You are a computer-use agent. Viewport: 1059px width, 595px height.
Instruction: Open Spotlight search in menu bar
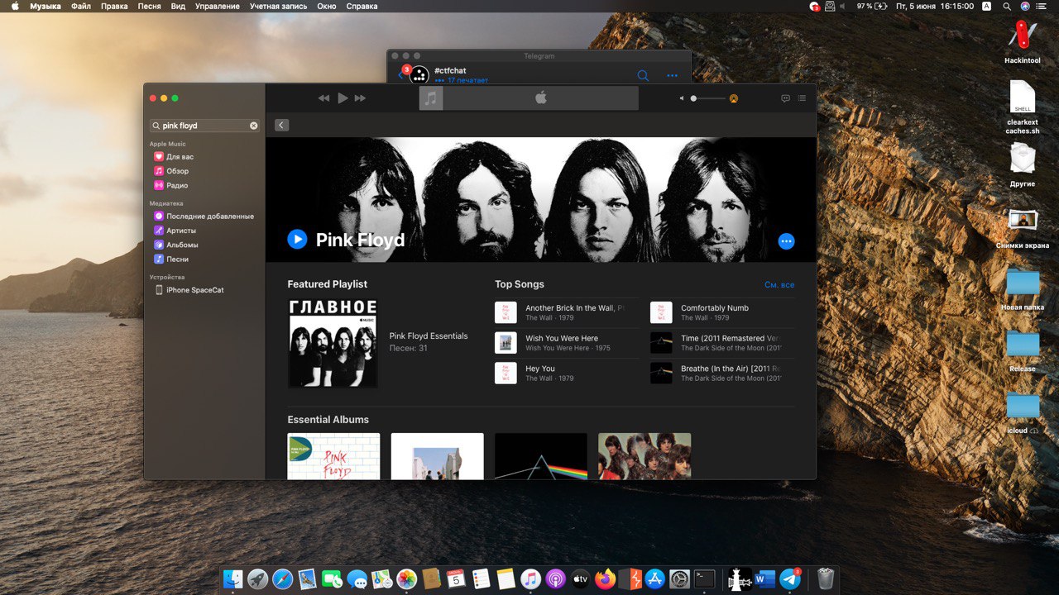[1007, 6]
